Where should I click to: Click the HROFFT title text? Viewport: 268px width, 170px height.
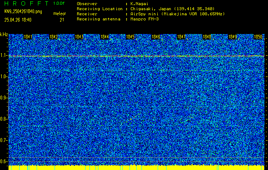[26, 3]
